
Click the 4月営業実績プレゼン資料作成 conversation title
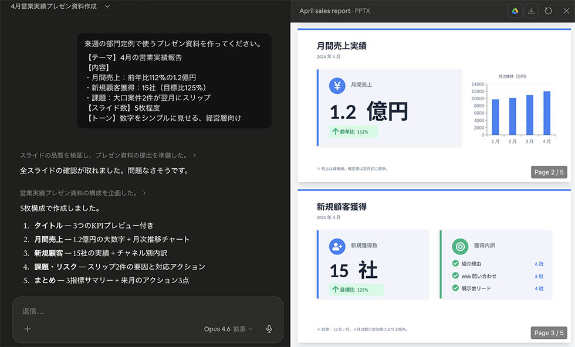click(53, 6)
